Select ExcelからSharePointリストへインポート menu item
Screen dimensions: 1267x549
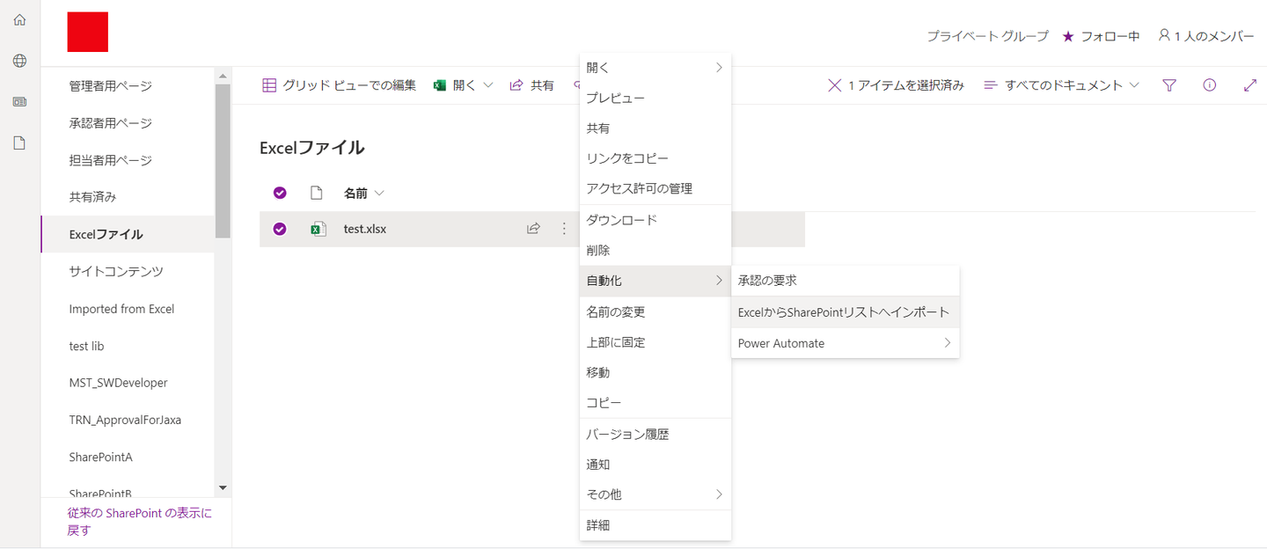[844, 312]
